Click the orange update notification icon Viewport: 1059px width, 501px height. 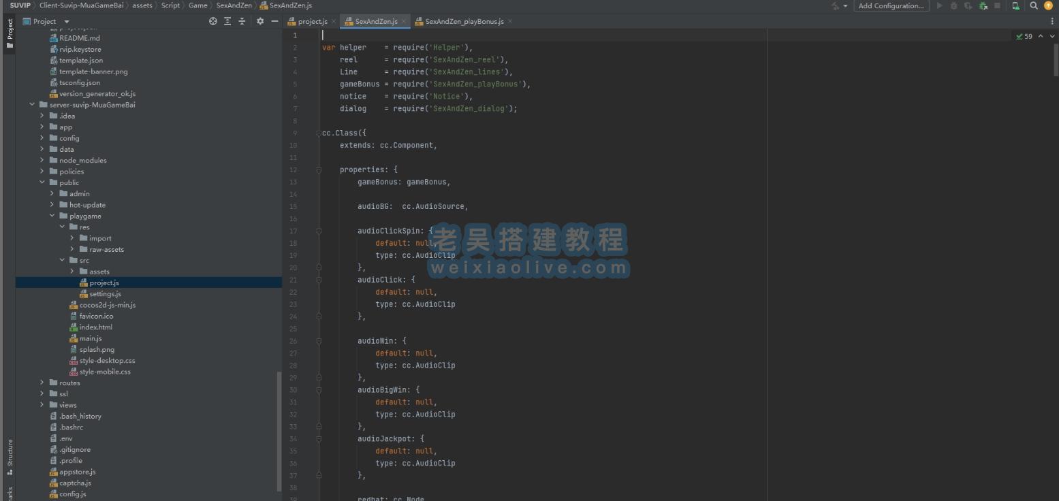[1049, 5]
